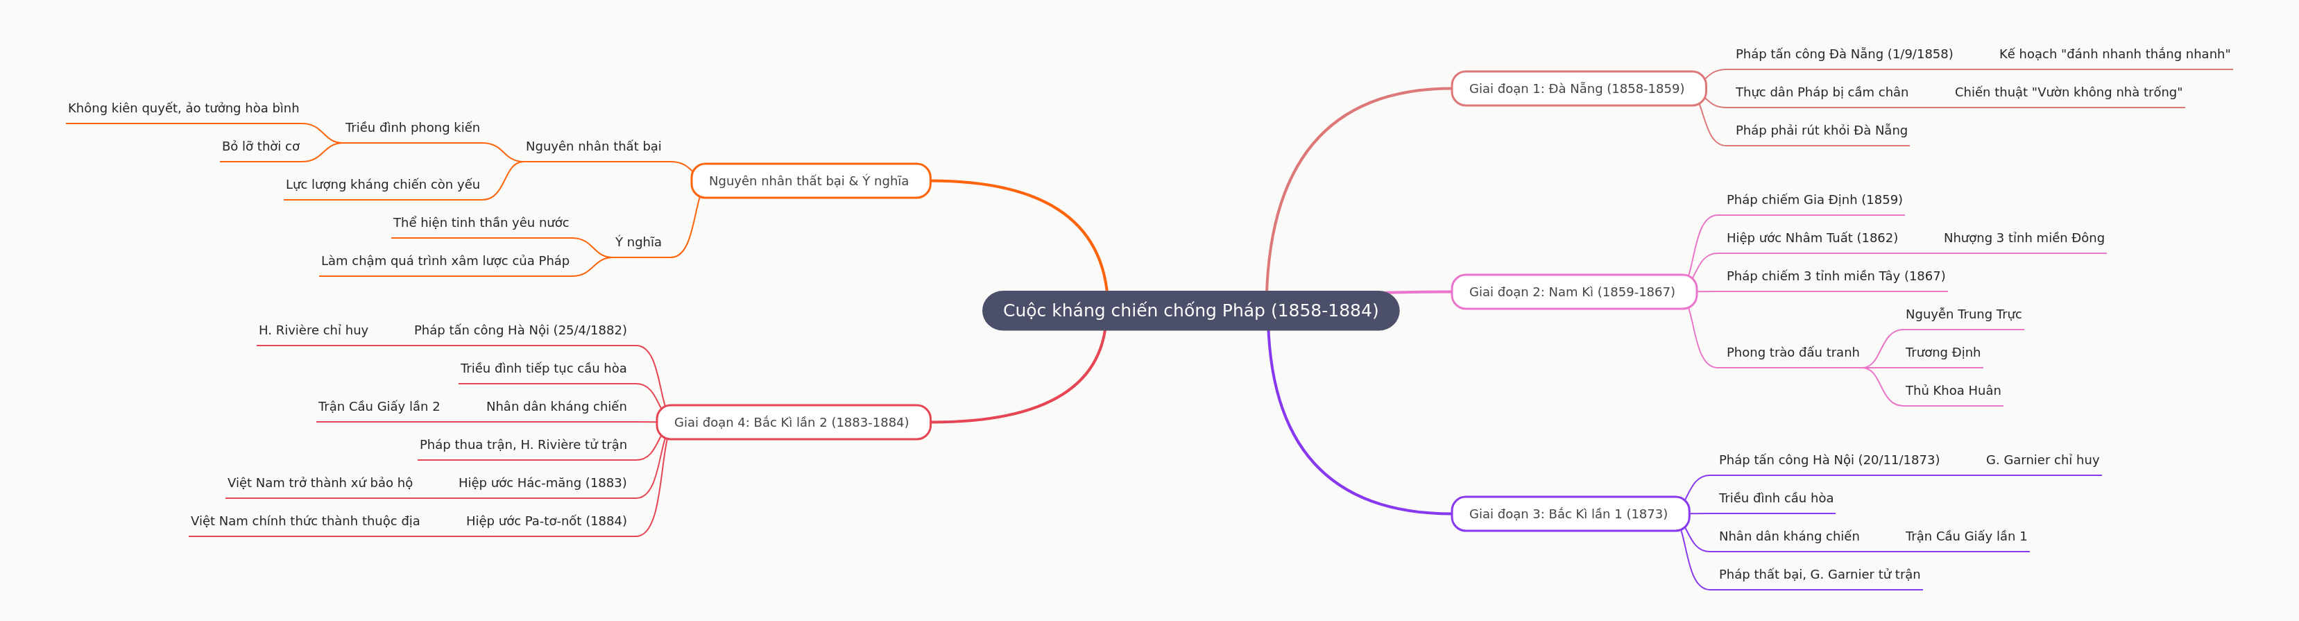Click "Hiệp ước Nhâm Tuất (1862)" text
Image resolution: width=2299 pixels, height=621 pixels.
1811,238
